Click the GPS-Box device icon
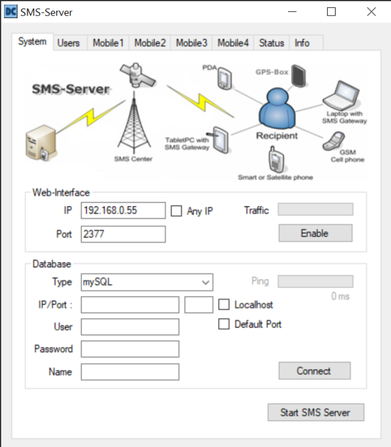 pos(298,76)
